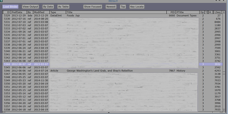Select row 5329 Foods .typ
228x114 pixels.
coord(113,16)
